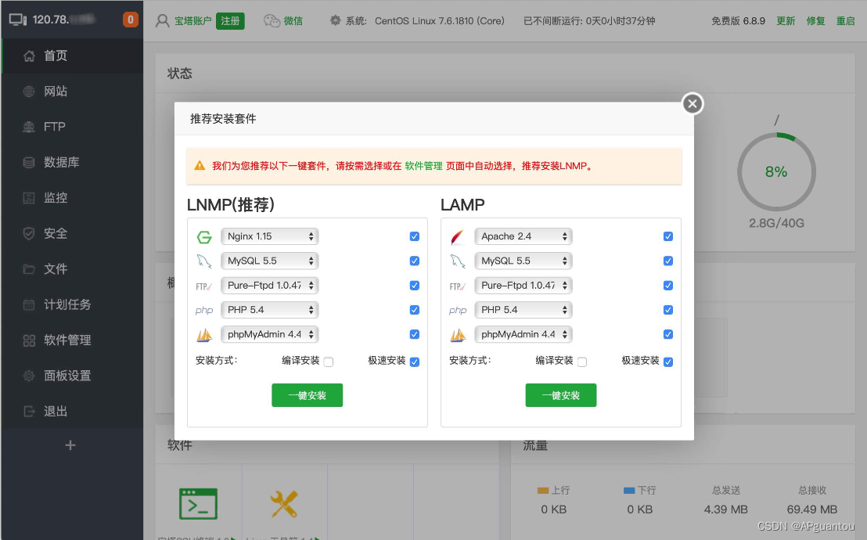The width and height of the screenshot is (867, 540).
Task: Click the 软件管理 grid icon
Action: pos(29,340)
